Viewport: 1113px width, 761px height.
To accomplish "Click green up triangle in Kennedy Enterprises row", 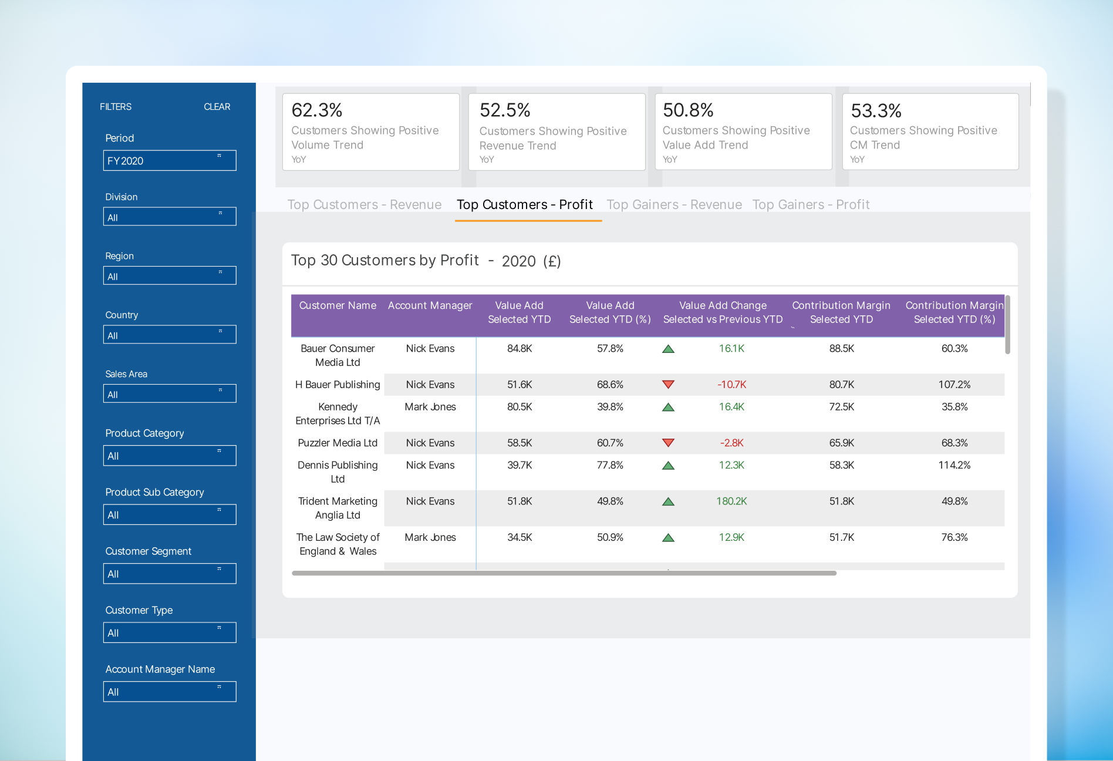I will coord(668,407).
